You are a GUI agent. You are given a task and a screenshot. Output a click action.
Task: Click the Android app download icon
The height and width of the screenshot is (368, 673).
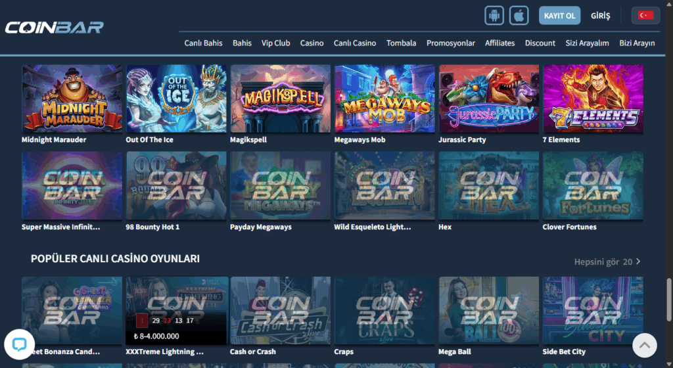click(494, 16)
